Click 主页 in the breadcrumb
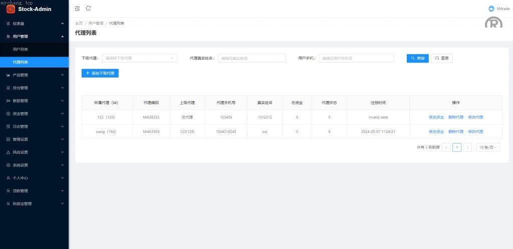The height and width of the screenshot is (249, 513). click(79, 23)
